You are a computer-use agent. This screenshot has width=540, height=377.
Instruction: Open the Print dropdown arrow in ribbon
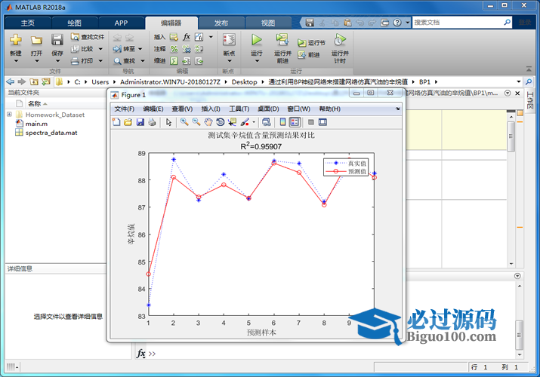[98, 60]
